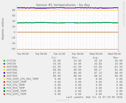Click the PCH_CHIP_TEMP red legend swatch
Image resolution: width=126 pixels, height=103 pixels.
(x=4, y=82)
